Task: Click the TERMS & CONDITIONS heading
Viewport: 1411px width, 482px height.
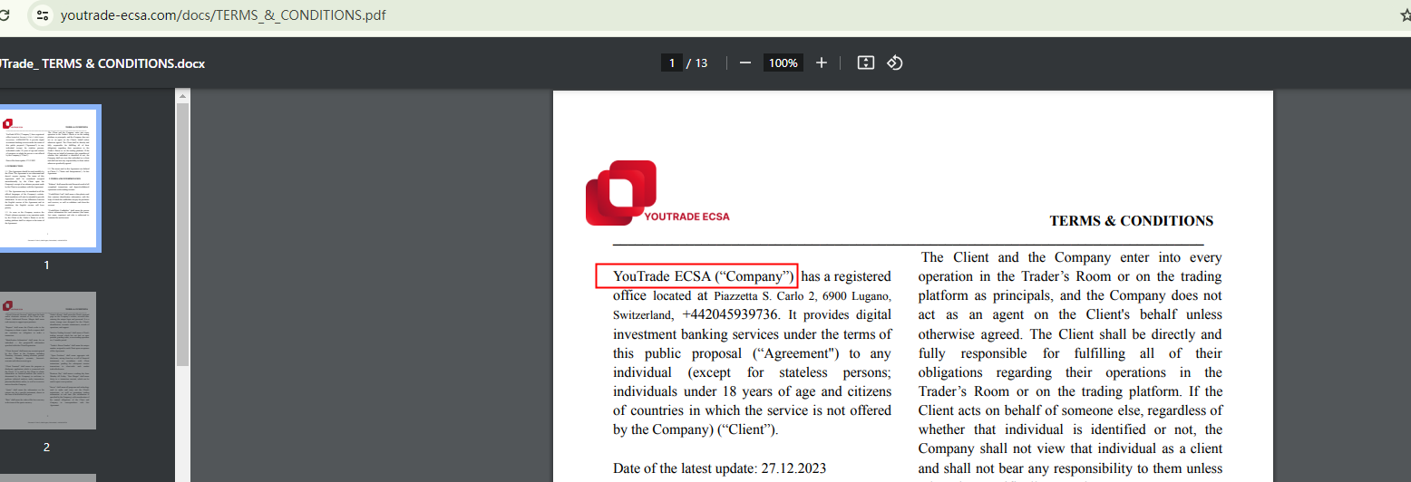Action: tap(1131, 221)
